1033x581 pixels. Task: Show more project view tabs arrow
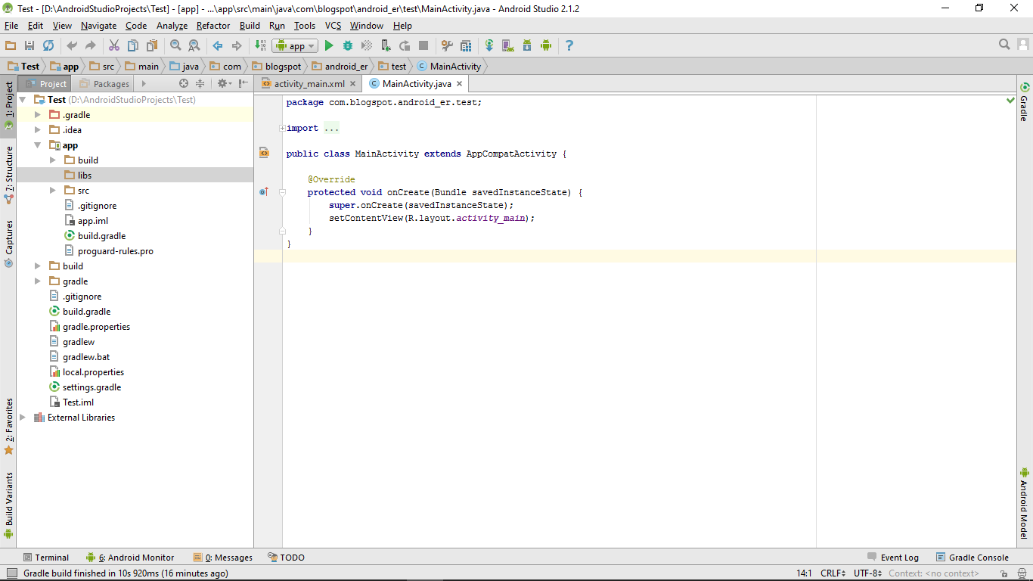coord(144,84)
